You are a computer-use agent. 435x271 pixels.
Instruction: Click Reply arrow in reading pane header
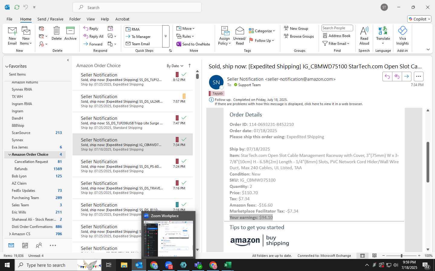(x=387, y=76)
